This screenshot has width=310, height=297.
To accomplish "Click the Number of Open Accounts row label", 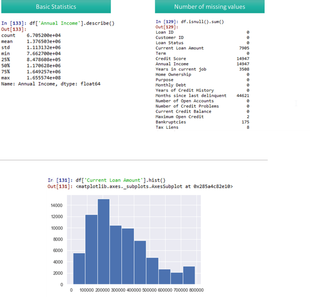I will point(185,101).
